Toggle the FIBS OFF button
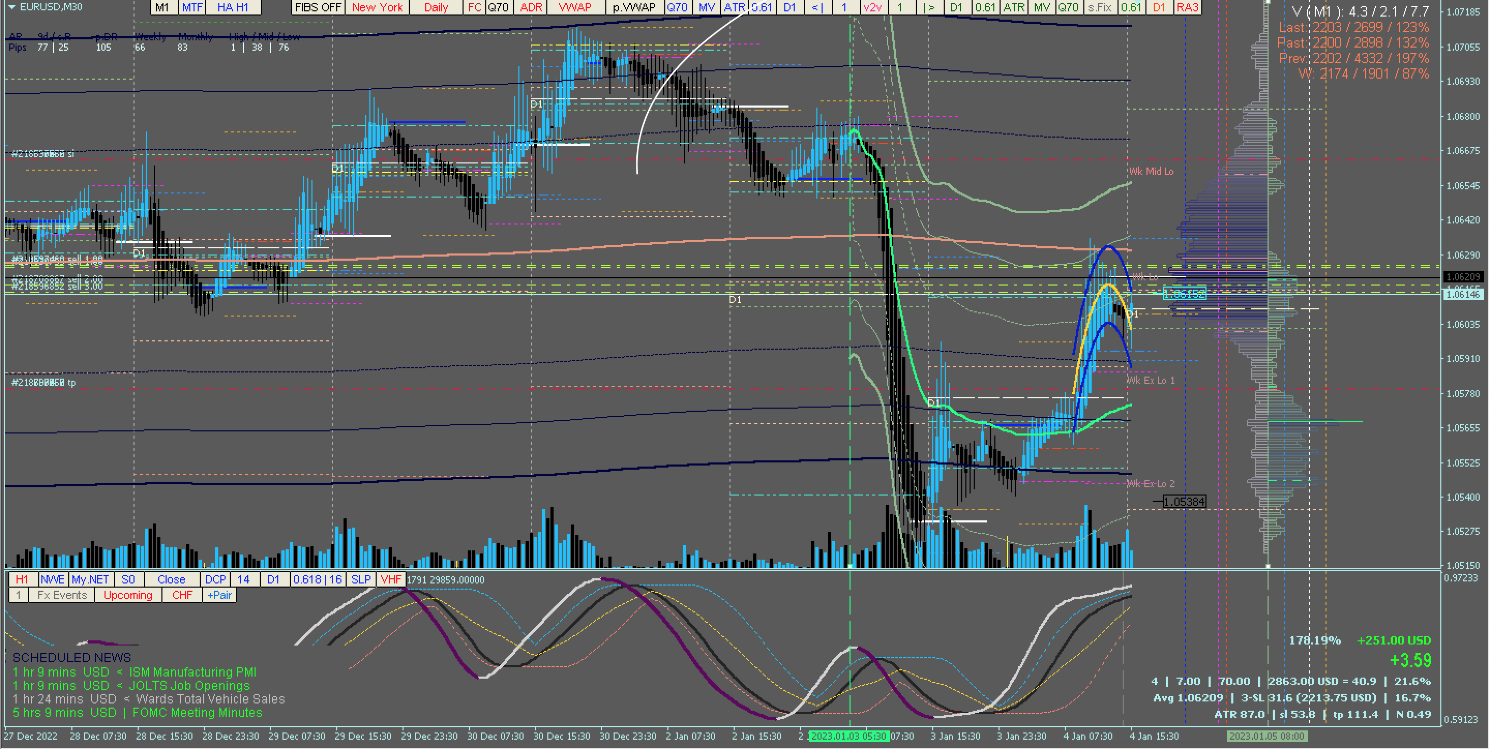The image size is (1490, 749). [x=318, y=8]
